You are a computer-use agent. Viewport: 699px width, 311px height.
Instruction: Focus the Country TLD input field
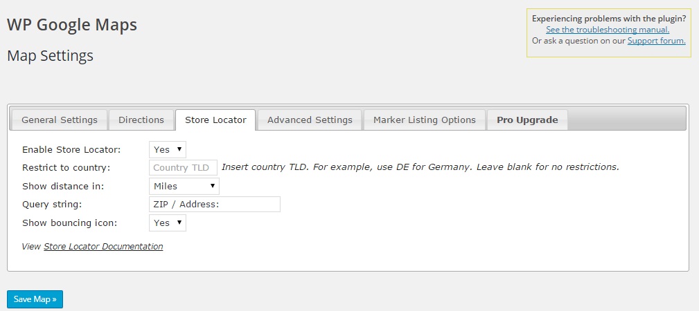click(184, 167)
